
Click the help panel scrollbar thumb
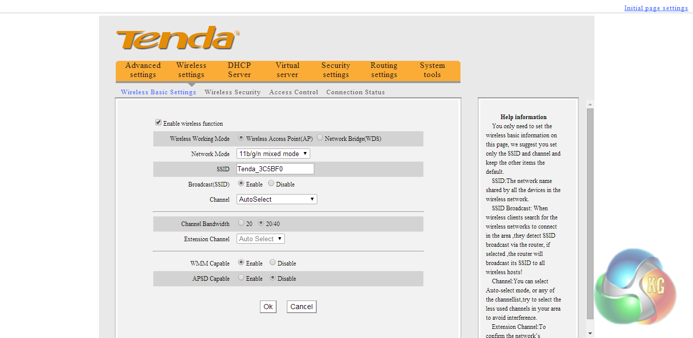click(590, 213)
